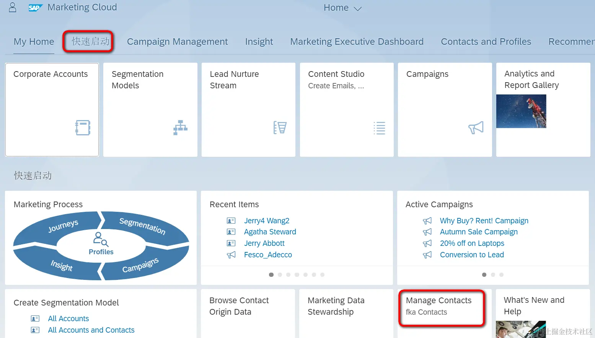Select the Insight tab

[259, 42]
